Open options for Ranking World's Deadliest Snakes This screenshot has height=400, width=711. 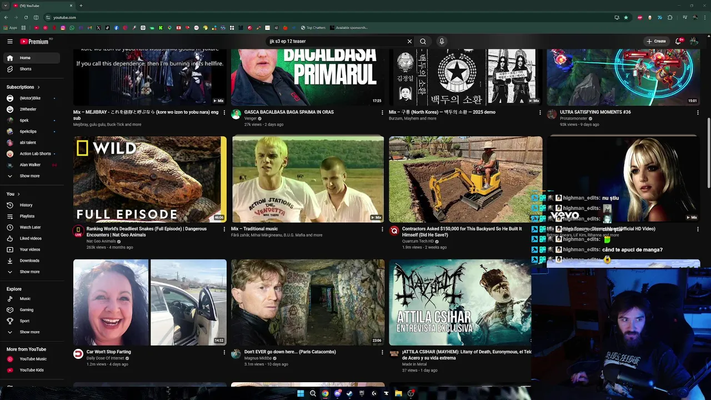224,229
